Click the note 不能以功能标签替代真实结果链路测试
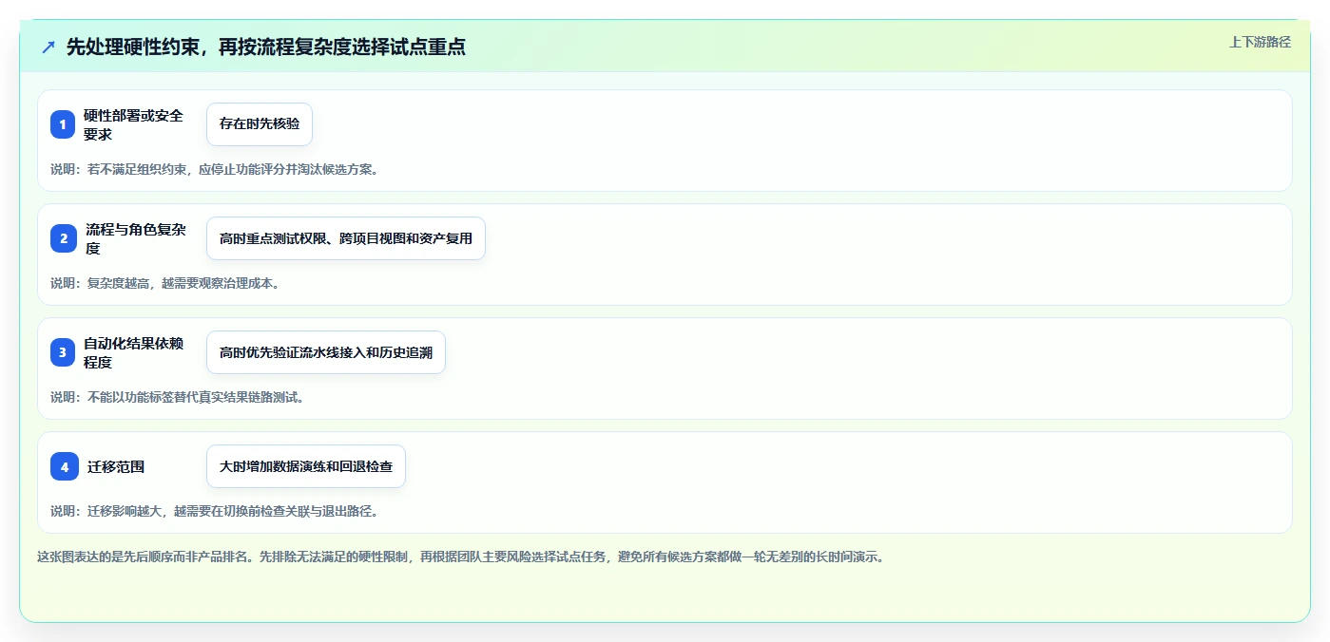The image size is (1330, 642). click(177, 397)
